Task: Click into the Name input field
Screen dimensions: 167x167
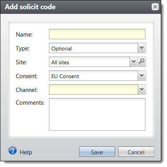Action: tap(97, 34)
